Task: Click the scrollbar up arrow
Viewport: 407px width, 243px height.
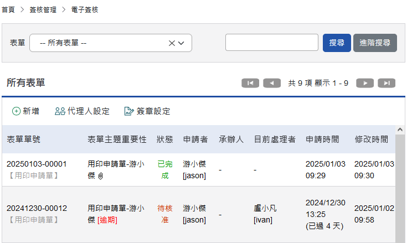Action: pos(400,130)
